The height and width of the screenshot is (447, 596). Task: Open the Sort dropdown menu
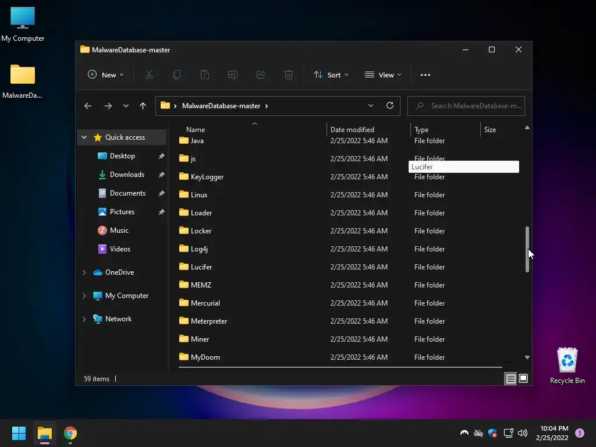[x=331, y=75]
